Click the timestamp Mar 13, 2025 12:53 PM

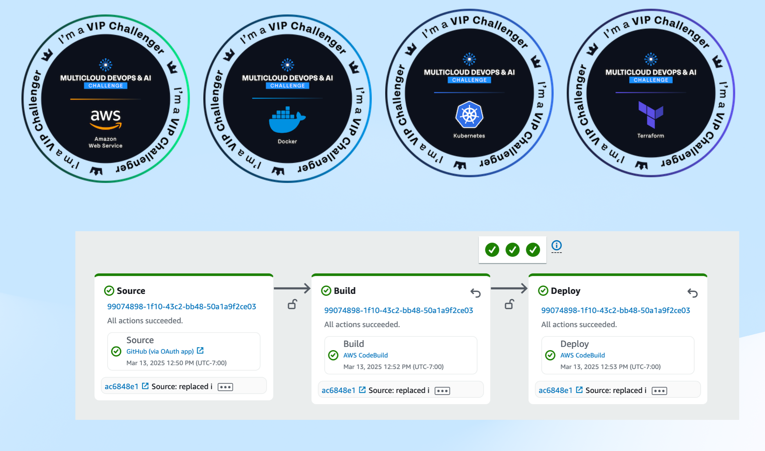[x=611, y=367]
